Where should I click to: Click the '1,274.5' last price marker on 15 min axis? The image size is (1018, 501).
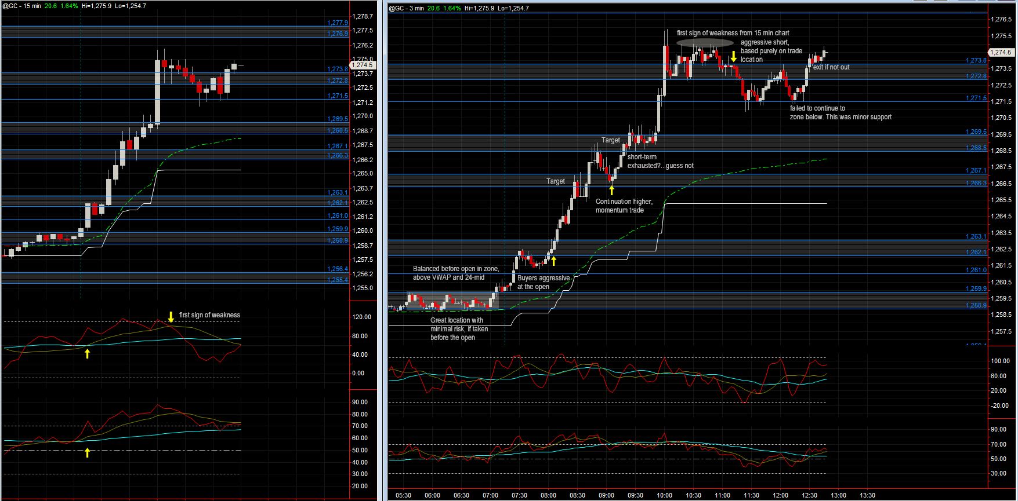click(x=363, y=65)
